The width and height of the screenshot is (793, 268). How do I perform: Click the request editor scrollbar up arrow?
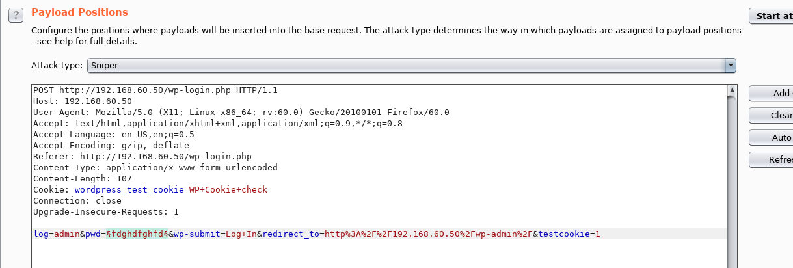(x=732, y=90)
